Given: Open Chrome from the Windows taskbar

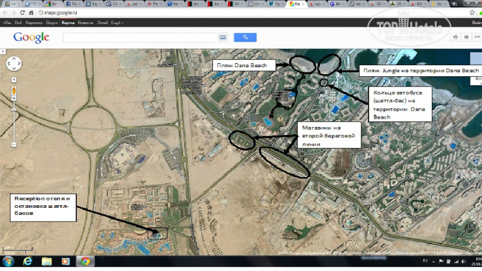Looking at the screenshot, I should tap(84, 261).
